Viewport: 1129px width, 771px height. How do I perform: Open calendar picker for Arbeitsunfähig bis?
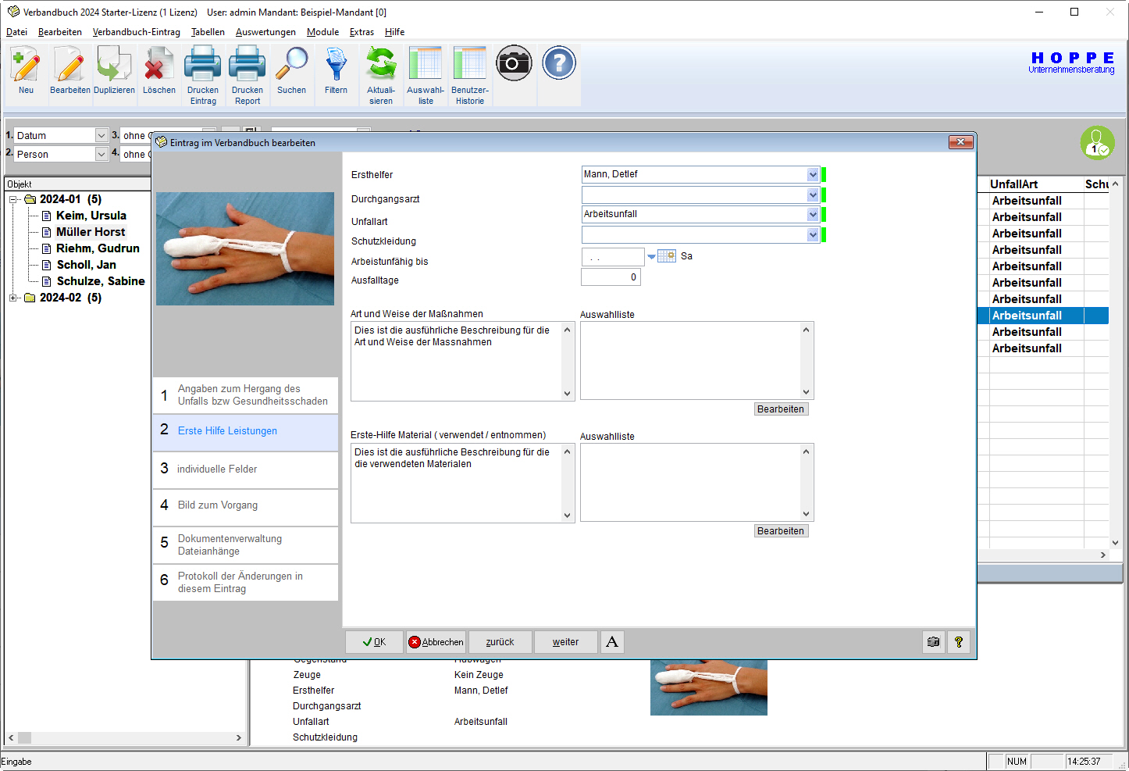667,255
